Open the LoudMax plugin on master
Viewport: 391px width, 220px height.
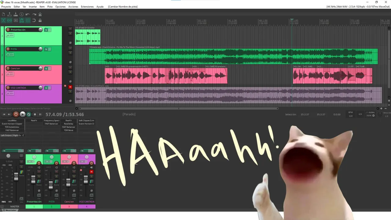coord(12,120)
